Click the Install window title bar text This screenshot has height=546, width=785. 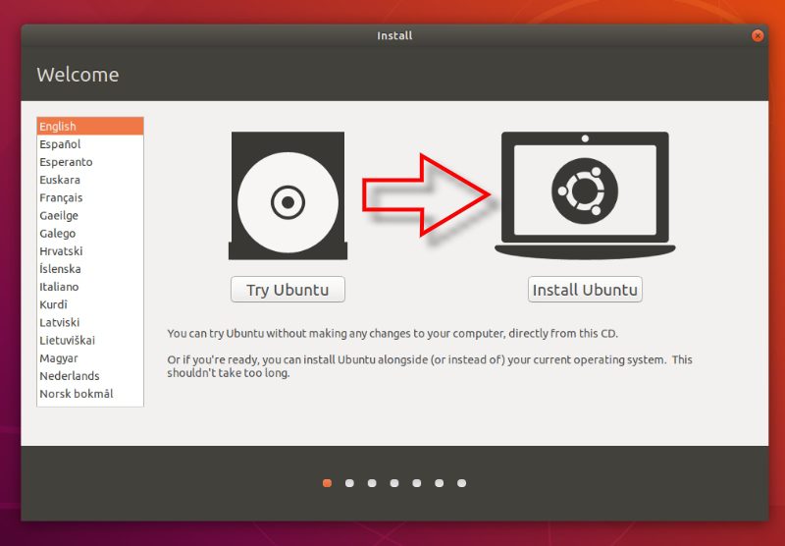coord(394,35)
